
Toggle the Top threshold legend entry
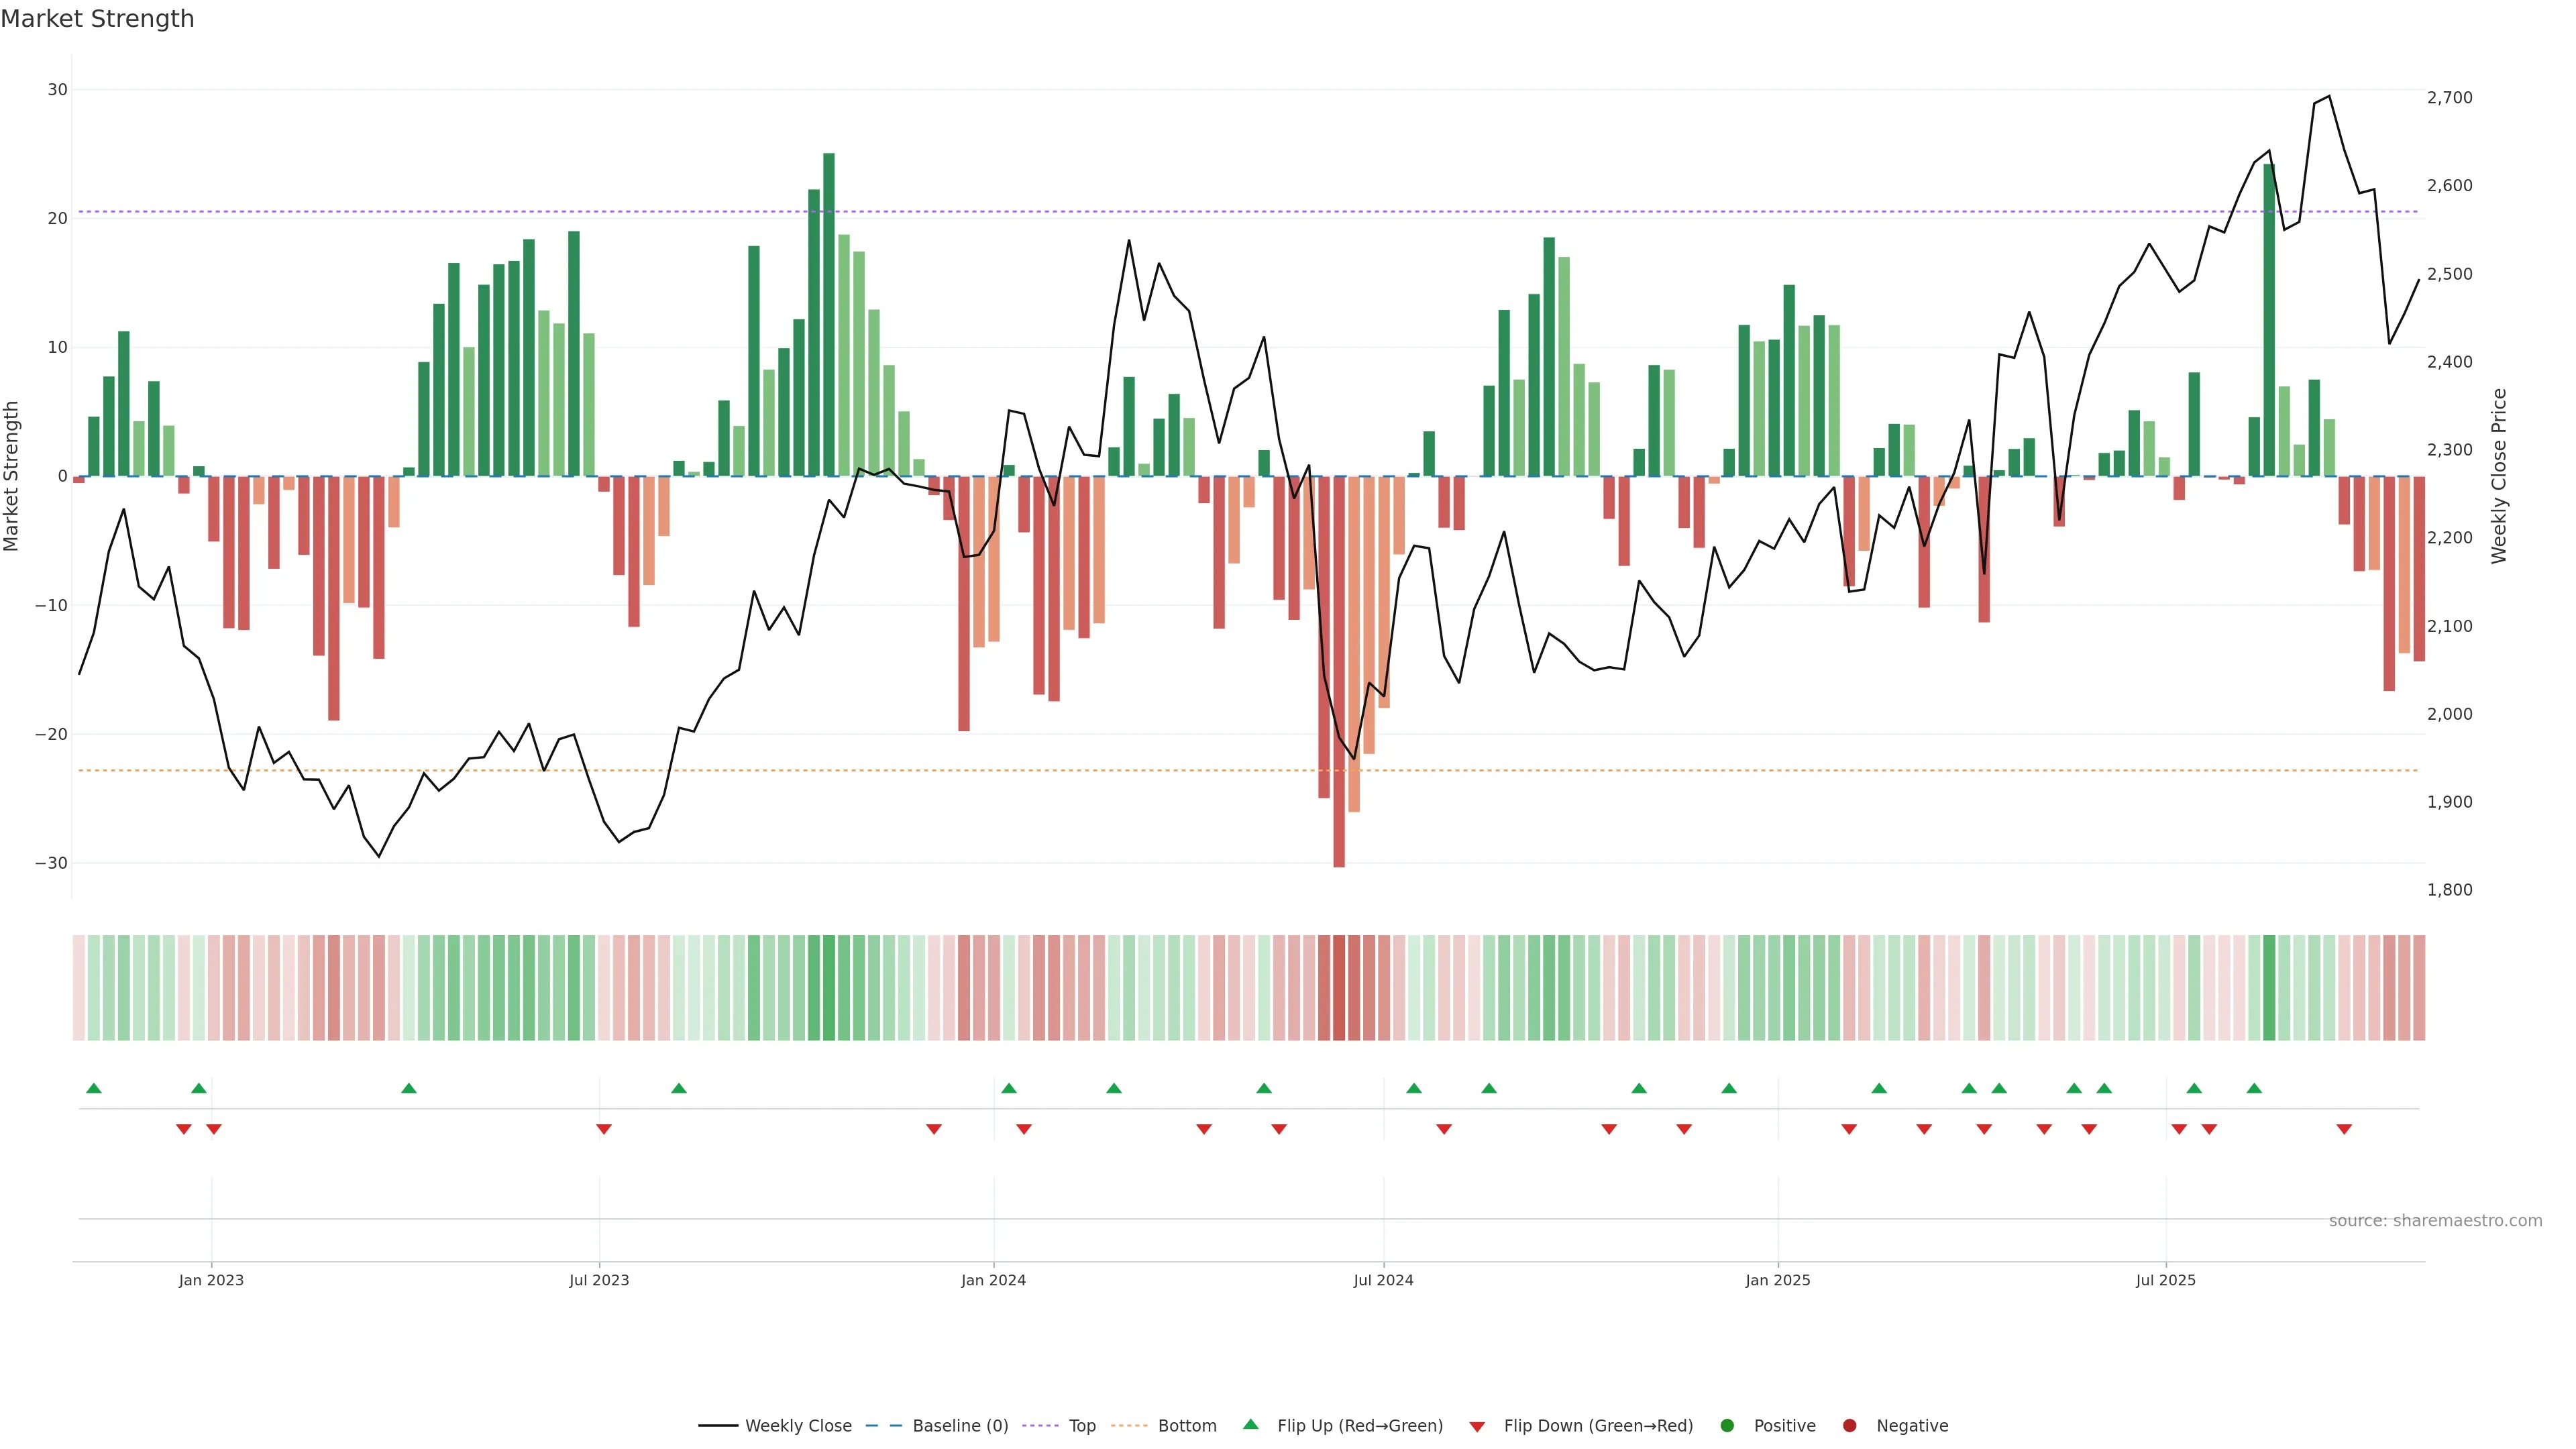[x=1081, y=1425]
